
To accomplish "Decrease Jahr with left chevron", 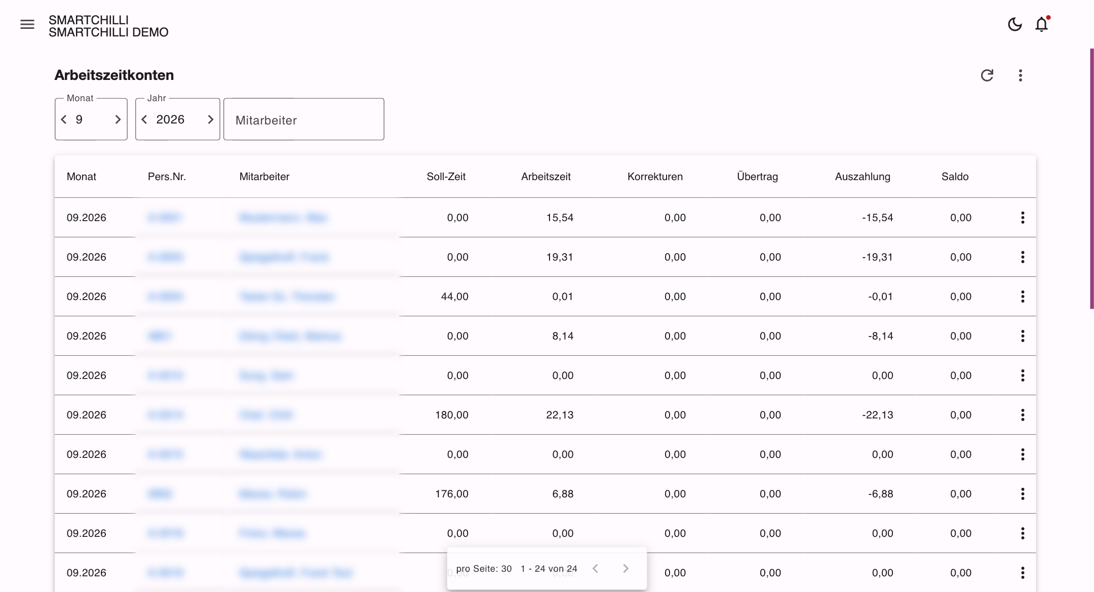I will point(144,119).
